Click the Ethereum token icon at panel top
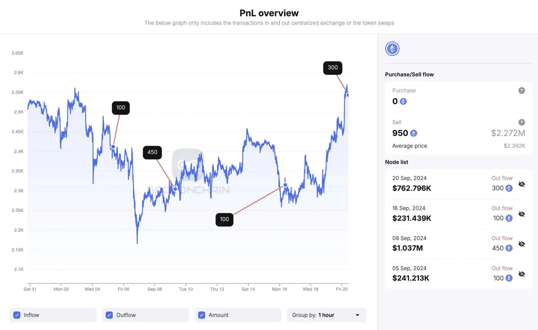The height and width of the screenshot is (330, 538). [x=392, y=49]
